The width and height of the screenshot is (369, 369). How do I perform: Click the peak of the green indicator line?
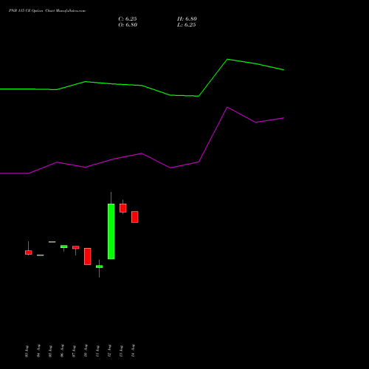pos(227,59)
